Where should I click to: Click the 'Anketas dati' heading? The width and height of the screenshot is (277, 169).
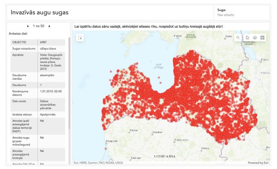18,34
